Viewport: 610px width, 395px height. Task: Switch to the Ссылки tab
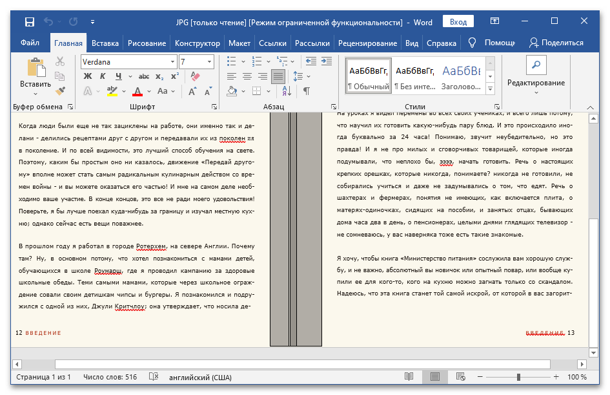pyautogui.click(x=272, y=43)
